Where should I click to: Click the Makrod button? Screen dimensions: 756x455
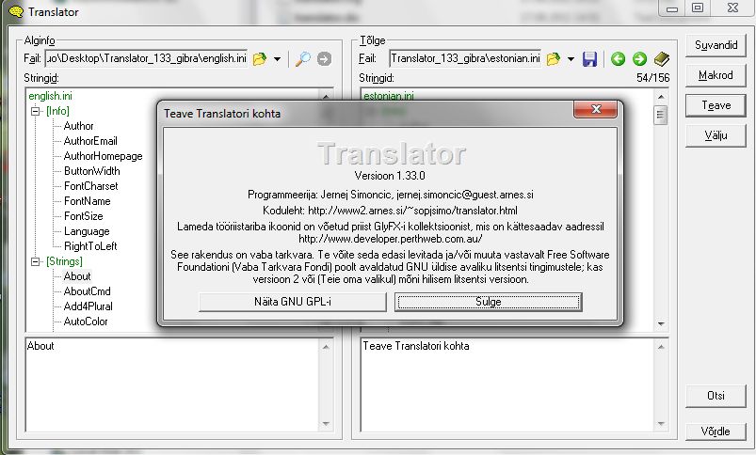click(716, 75)
